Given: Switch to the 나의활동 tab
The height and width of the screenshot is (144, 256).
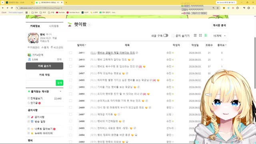Looking at the screenshot, I should [54, 26].
